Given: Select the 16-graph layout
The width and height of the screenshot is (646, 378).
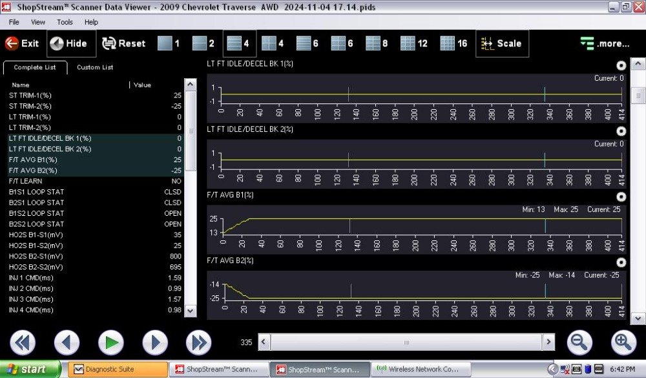Looking at the screenshot, I should pyautogui.click(x=453, y=43).
